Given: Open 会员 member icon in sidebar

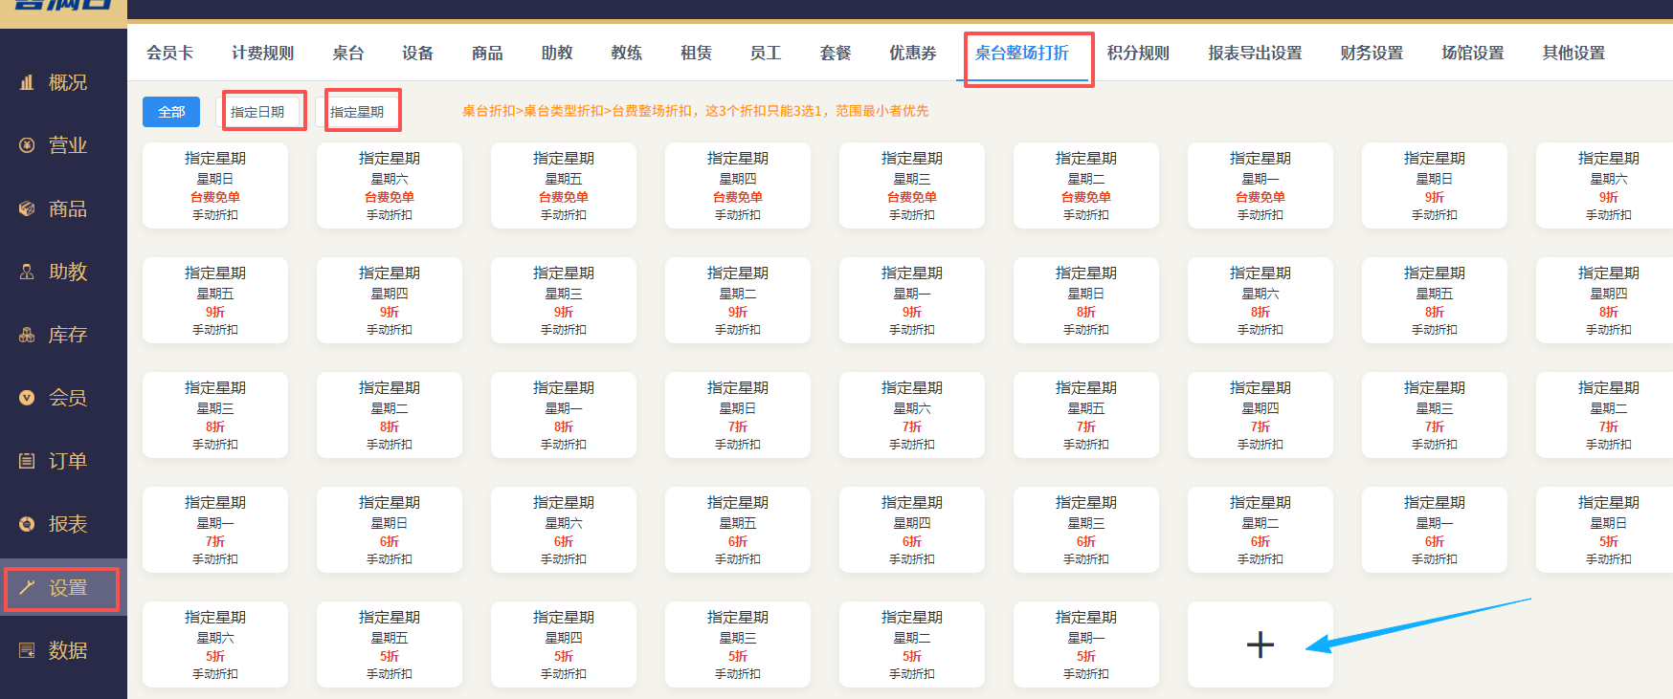Looking at the screenshot, I should [x=27, y=398].
